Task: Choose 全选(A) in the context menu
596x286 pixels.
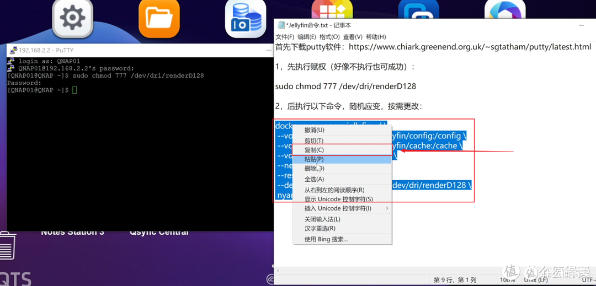Action: pos(342,179)
